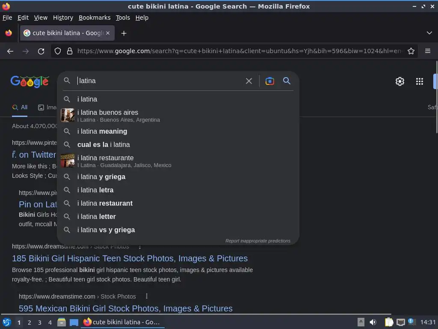Open the tracking protection shield icon
Image resolution: width=438 pixels, height=329 pixels.
tap(58, 51)
